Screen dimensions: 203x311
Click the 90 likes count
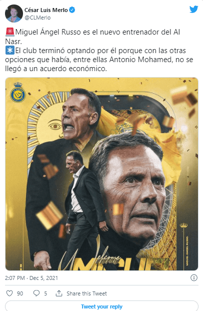(20, 293)
